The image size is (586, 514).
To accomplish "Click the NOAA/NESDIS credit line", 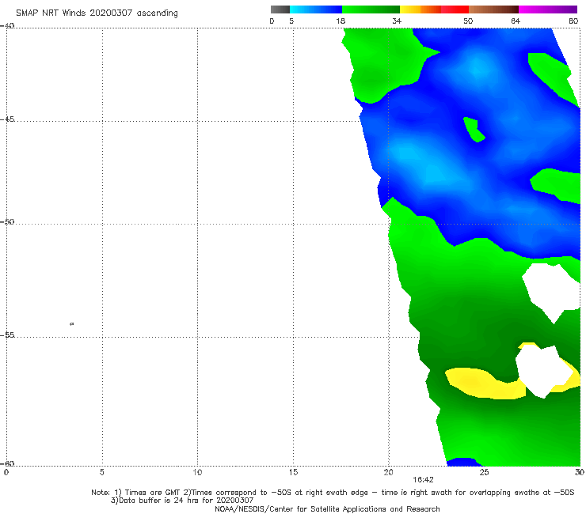I will pos(327,509).
